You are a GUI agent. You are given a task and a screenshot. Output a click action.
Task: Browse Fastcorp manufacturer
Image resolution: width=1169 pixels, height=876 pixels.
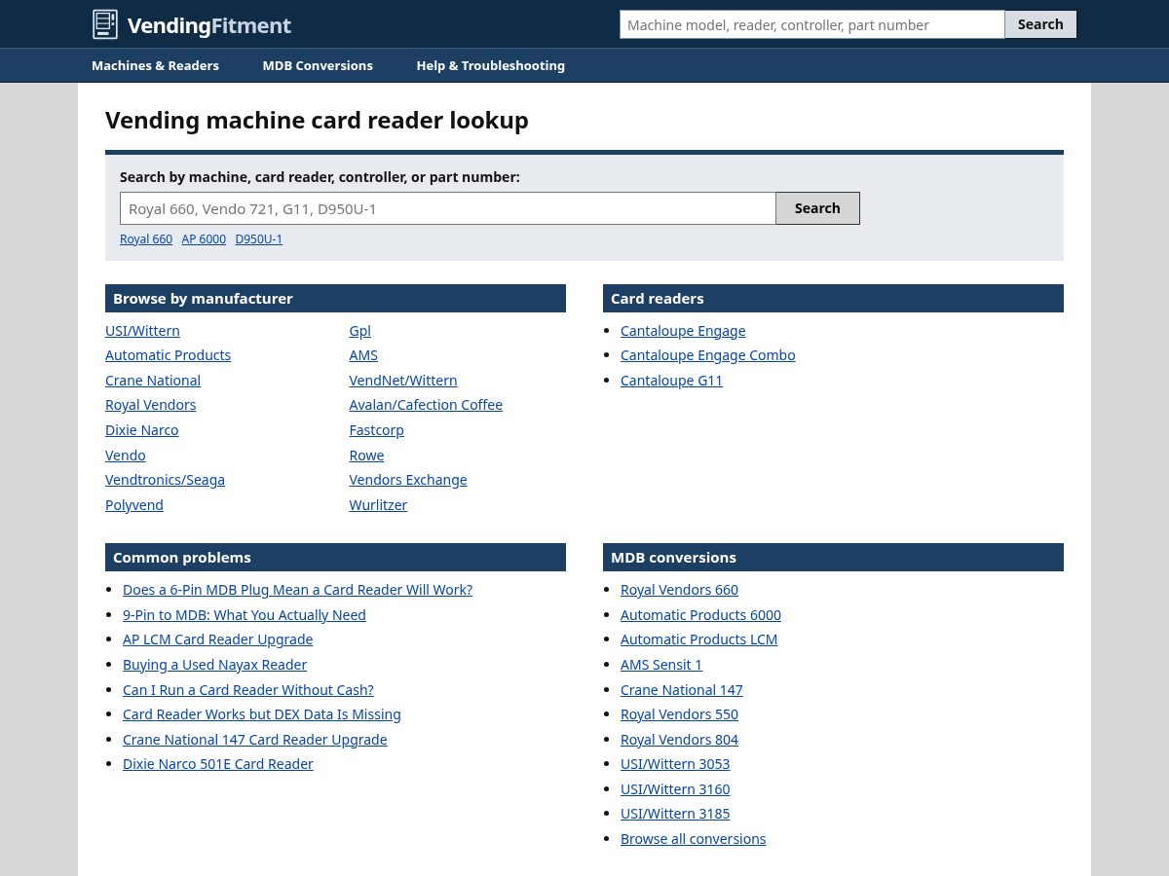coord(376,430)
